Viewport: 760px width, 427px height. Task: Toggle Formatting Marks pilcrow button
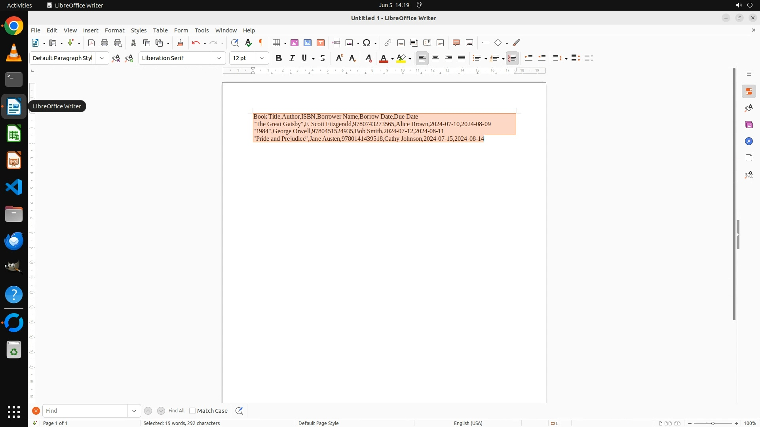point(261,43)
